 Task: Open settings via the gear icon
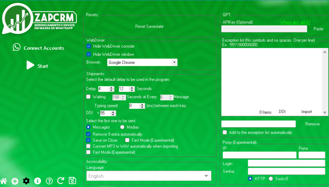point(26,181)
